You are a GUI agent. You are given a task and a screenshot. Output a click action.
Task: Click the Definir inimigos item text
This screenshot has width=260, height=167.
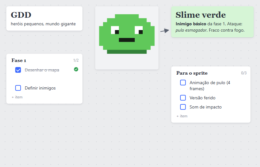tap(40, 88)
